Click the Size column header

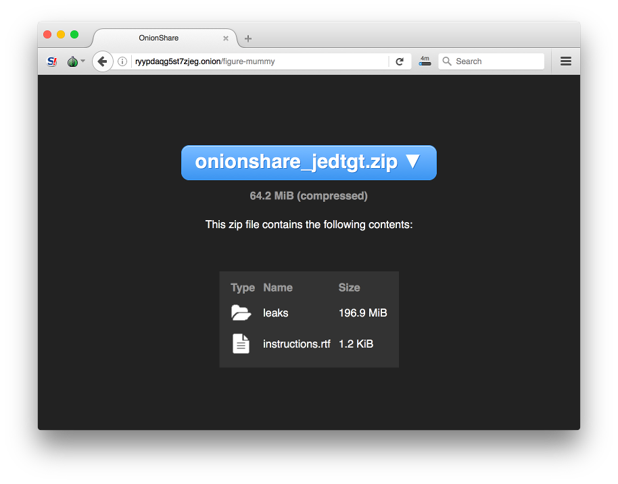point(349,288)
